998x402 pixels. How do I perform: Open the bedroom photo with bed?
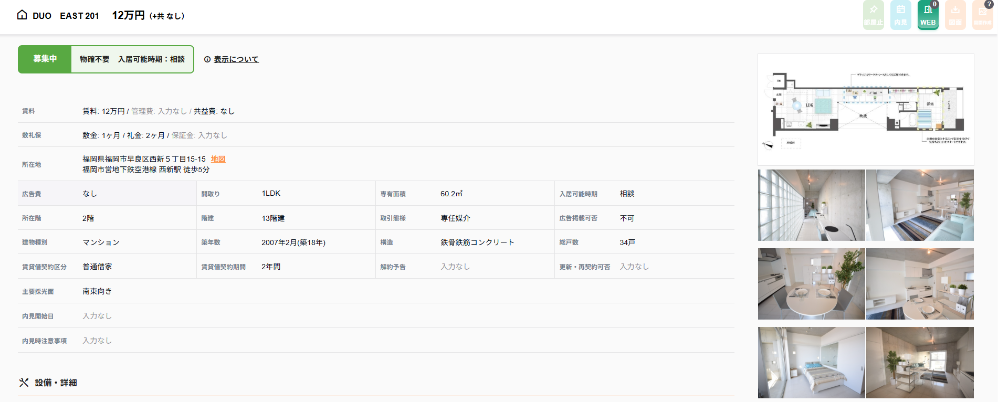811,363
